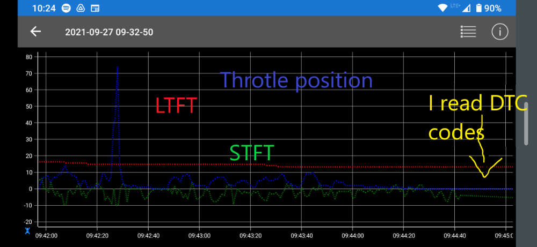537x247 pixels.
Task: Click the blue "Throtle position" label
Action: (296, 80)
